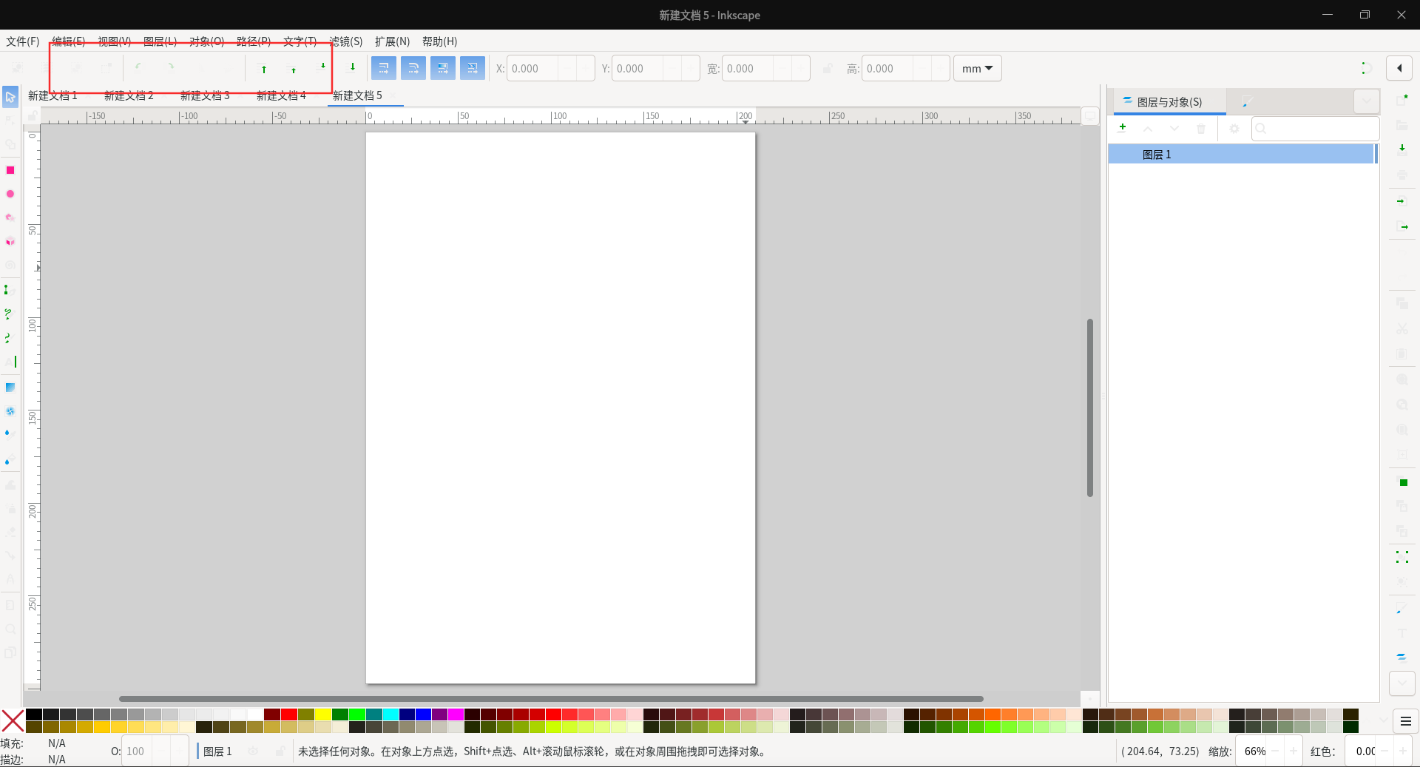This screenshot has width=1420, height=767.
Task: Click New document icon in right toolbar
Action: coord(1402,99)
